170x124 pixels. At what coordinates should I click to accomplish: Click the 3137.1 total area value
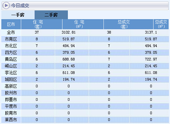click(x=151, y=32)
